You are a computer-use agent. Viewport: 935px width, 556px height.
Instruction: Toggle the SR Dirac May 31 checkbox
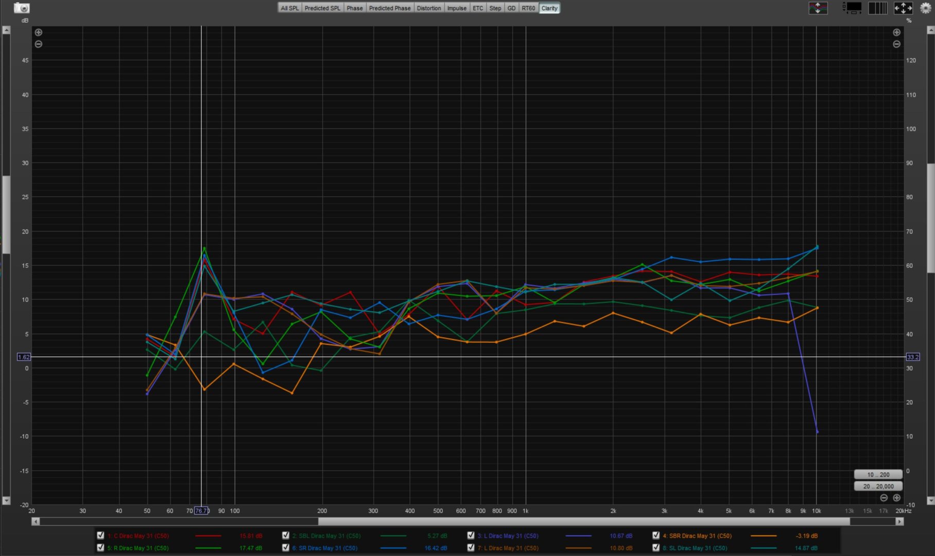coord(286,548)
